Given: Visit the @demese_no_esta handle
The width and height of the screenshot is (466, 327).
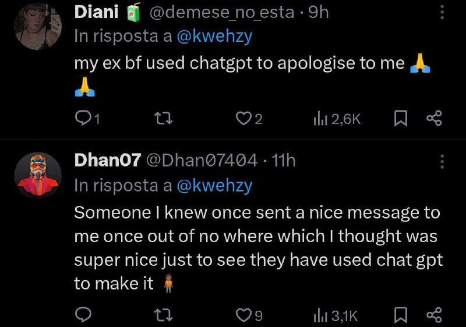Looking at the screenshot, I should click(x=222, y=13).
